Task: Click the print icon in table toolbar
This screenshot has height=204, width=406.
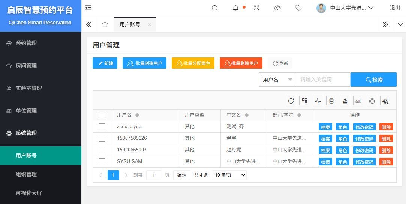Action: (331, 100)
